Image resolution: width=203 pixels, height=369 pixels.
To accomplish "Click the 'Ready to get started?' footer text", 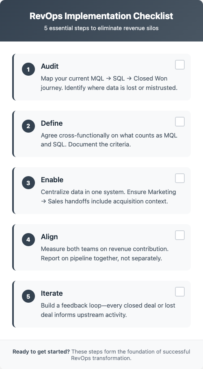I will click(x=41, y=352).
